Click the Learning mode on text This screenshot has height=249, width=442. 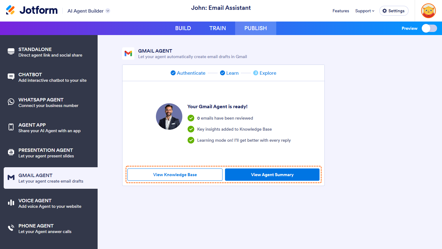tap(244, 140)
